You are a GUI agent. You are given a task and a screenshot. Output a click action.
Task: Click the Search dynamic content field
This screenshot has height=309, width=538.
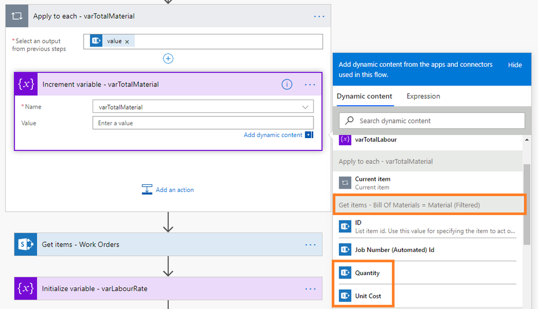click(432, 121)
